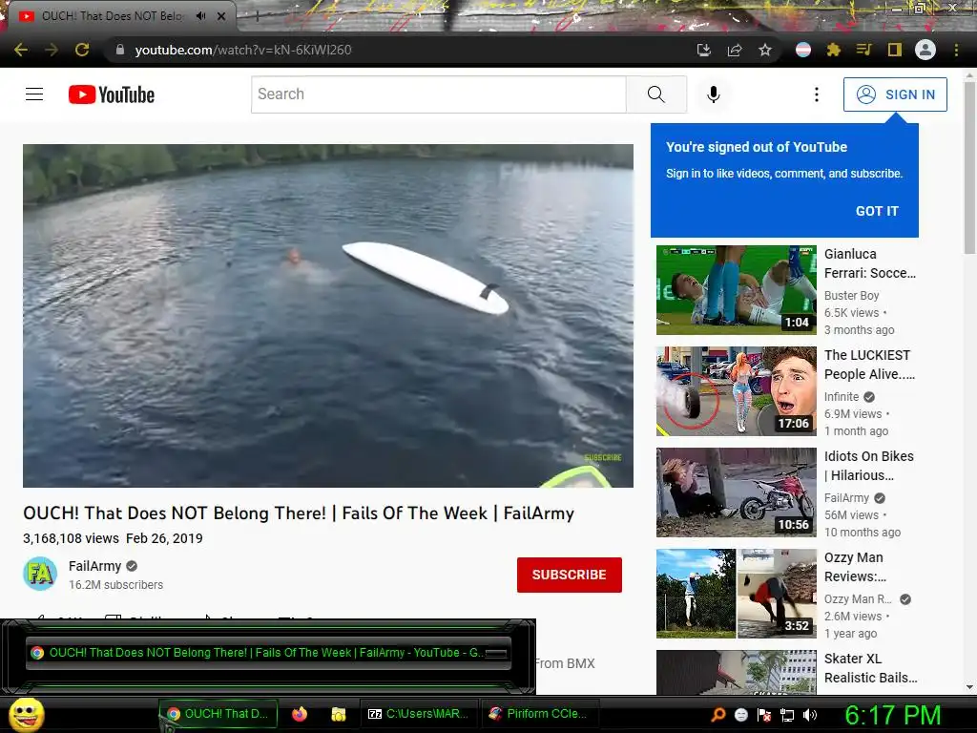Click The LUCKIEST People Alive title
This screenshot has width=977, height=733.
tap(870, 365)
